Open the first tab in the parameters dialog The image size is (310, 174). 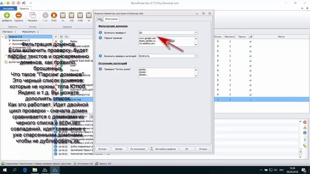pyautogui.click(x=100, y=19)
